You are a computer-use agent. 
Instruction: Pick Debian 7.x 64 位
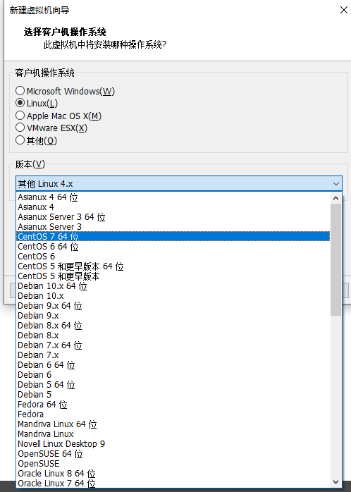(173, 345)
